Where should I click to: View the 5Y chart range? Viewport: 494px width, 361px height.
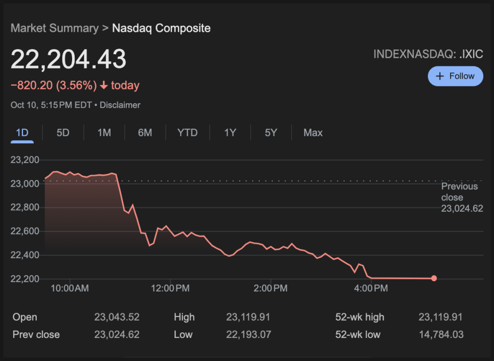(271, 133)
